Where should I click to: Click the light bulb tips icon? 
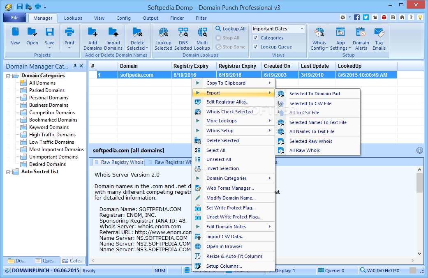pyautogui.click(x=420, y=17)
